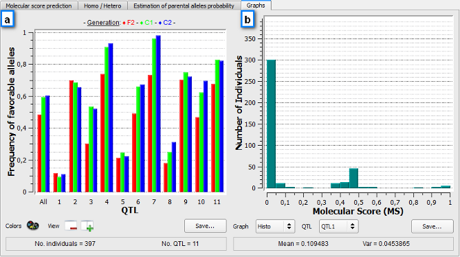
Task: Click QTL axis label '4'
Action: pyautogui.click(x=107, y=201)
